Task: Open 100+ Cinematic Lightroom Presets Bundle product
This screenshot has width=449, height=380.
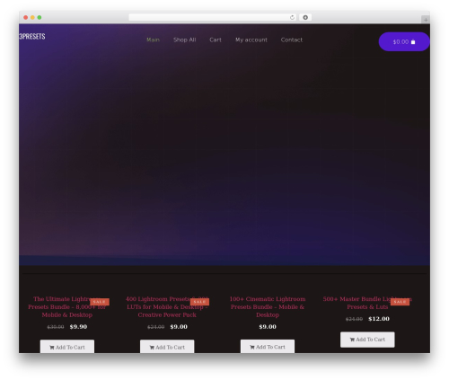Action: 268,307
